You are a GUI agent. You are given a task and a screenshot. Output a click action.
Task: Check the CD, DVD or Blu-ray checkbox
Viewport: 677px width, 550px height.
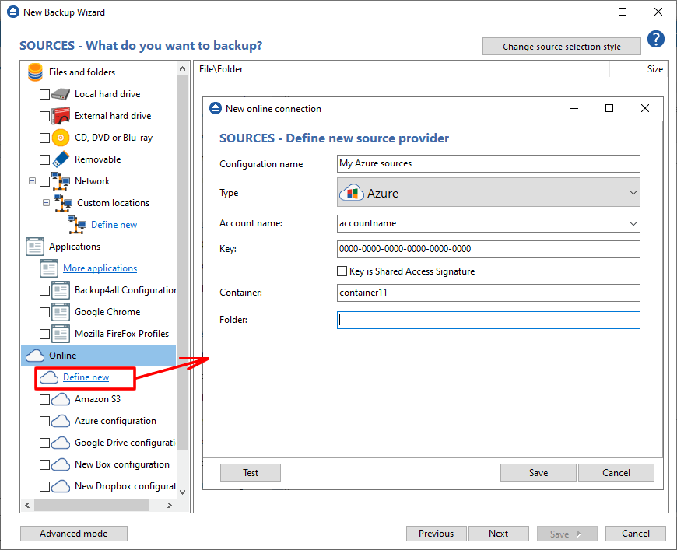click(44, 138)
